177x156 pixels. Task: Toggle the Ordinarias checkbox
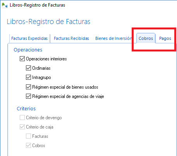28,68
